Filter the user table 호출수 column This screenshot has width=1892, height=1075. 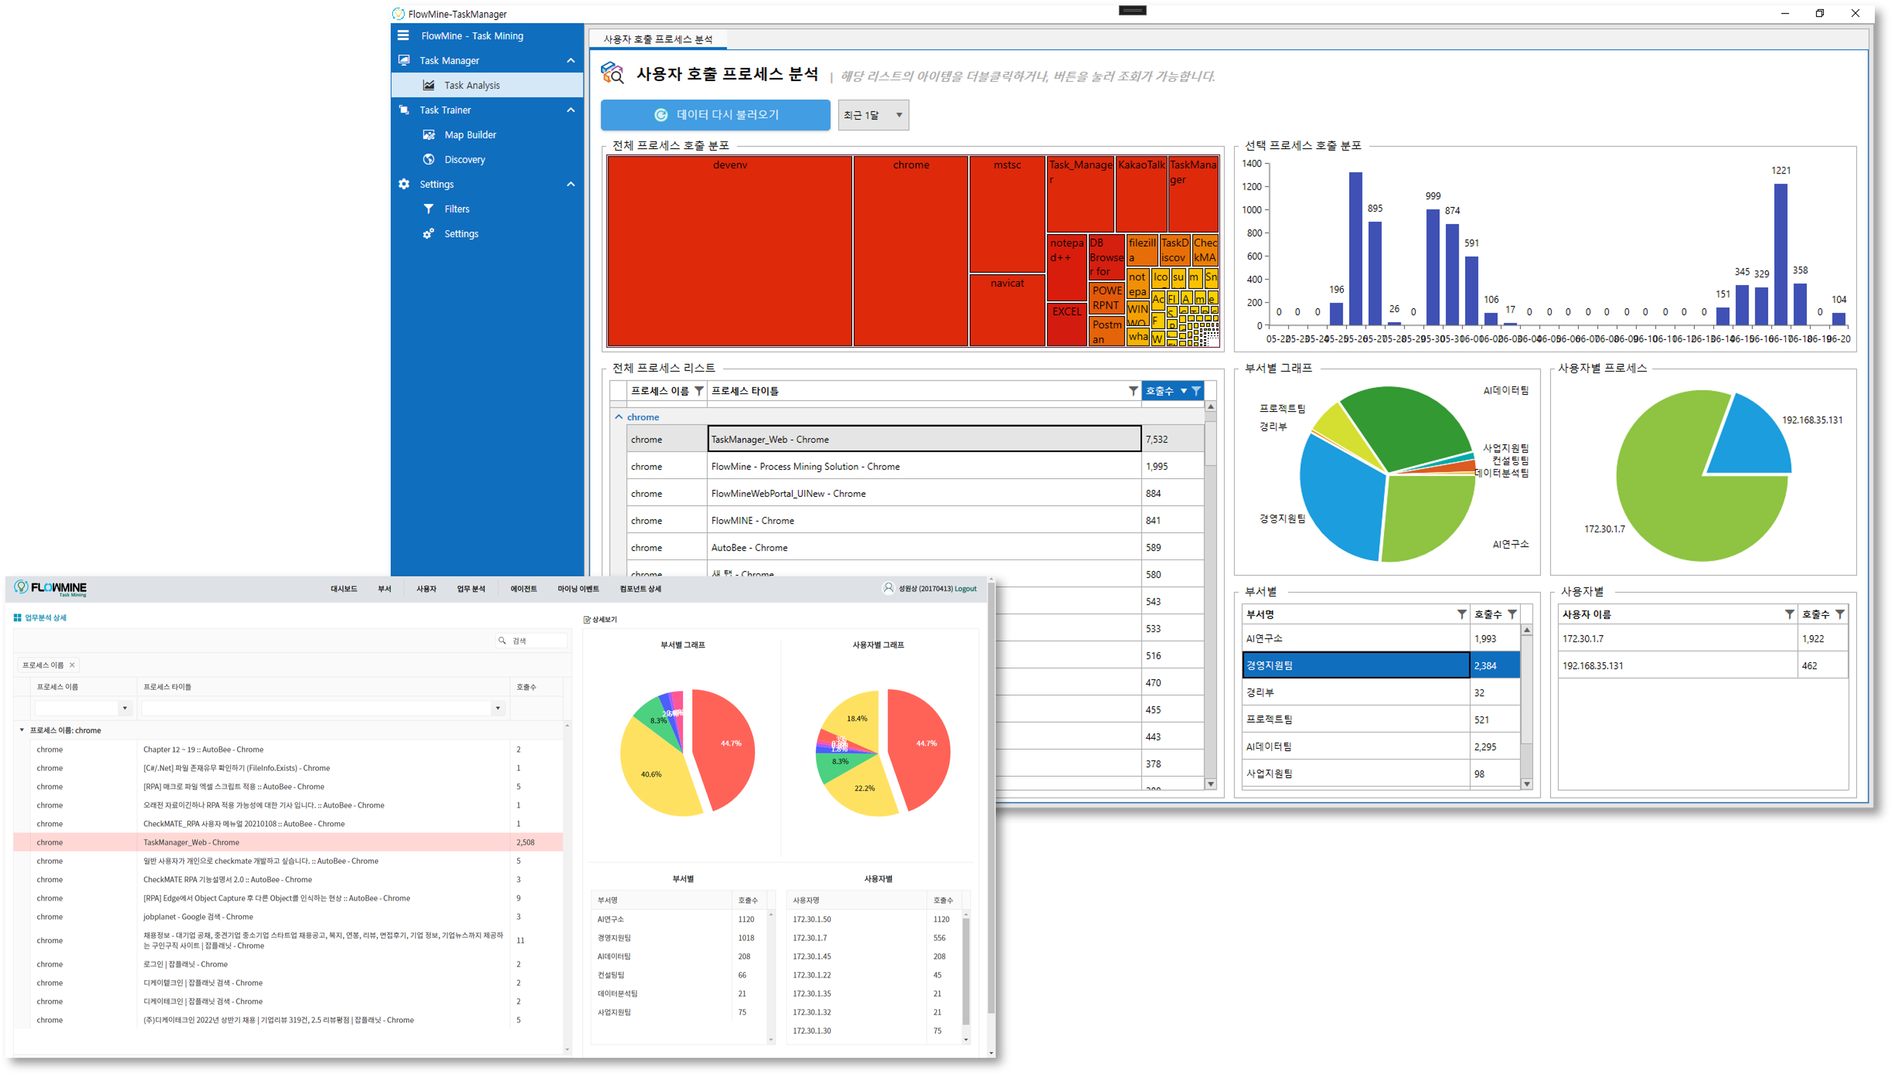point(1839,614)
